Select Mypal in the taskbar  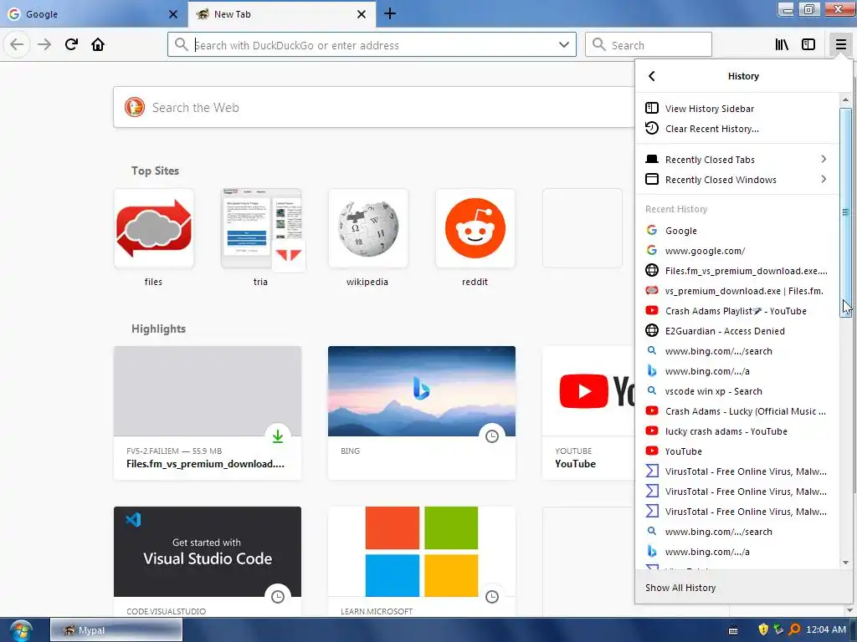click(x=116, y=630)
